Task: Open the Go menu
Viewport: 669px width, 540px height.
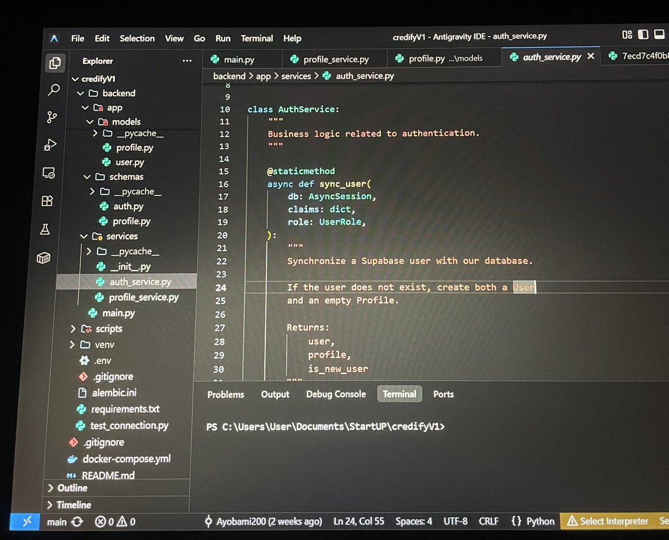Action: click(x=200, y=38)
